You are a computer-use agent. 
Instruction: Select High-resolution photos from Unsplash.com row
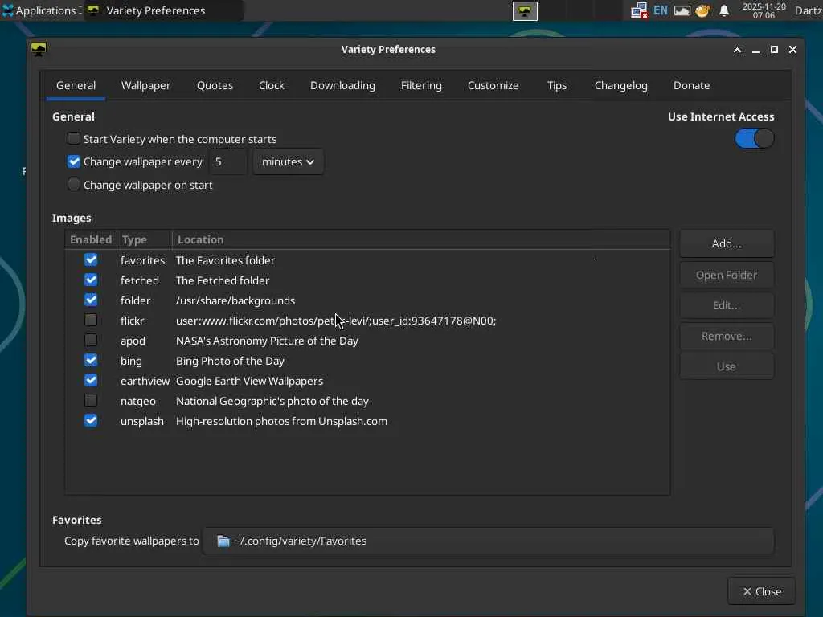(367, 421)
